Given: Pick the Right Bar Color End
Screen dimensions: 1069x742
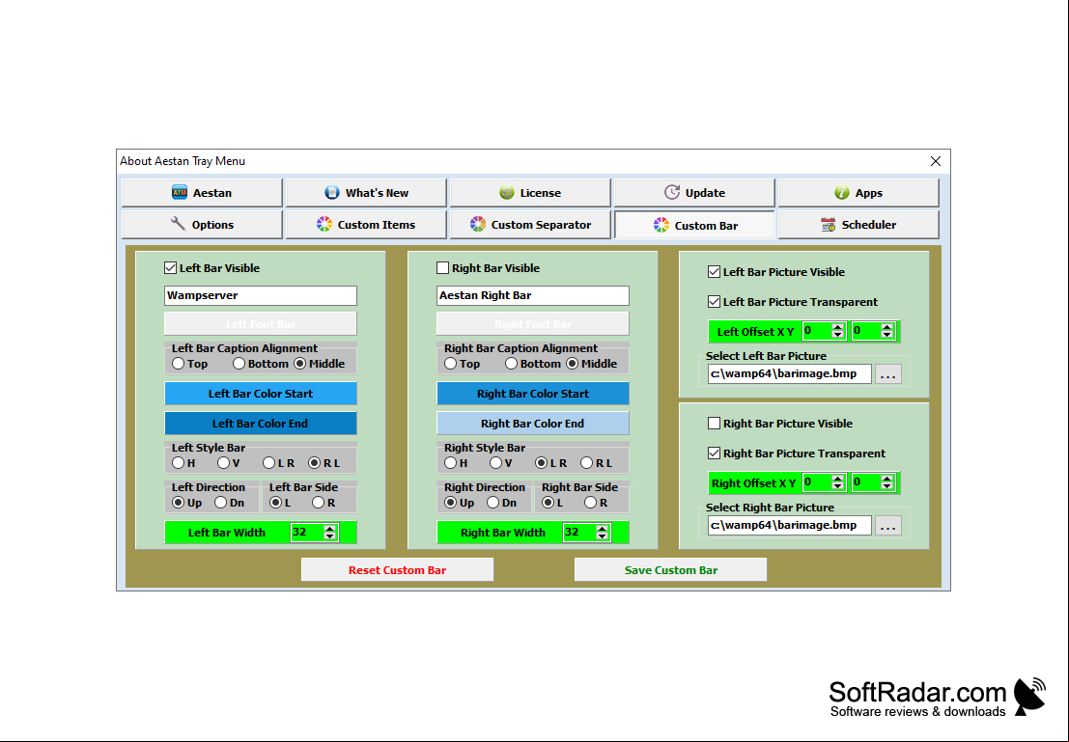Looking at the screenshot, I should point(533,424).
